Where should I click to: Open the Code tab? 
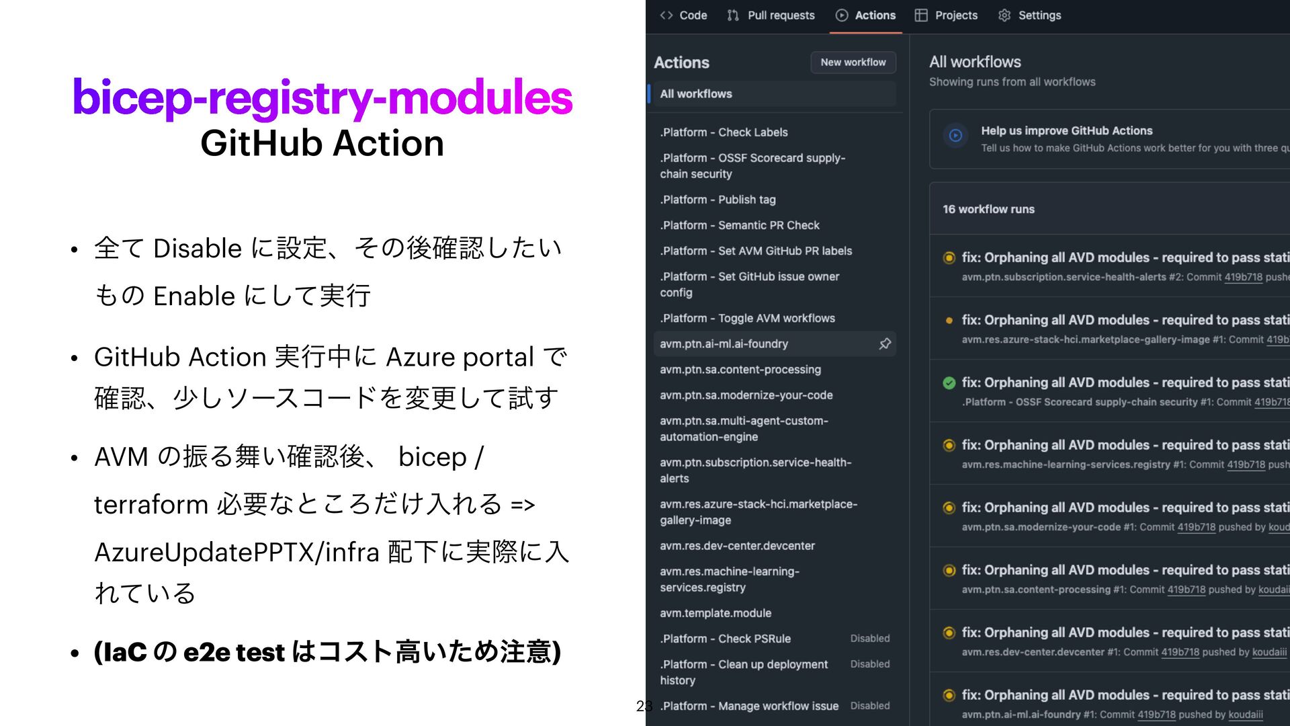pos(683,15)
